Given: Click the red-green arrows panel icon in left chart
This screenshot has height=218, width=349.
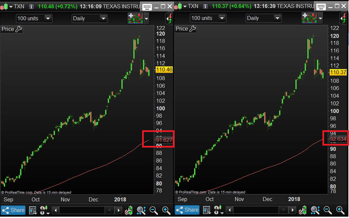Looking at the screenshot, I should click(169, 18).
